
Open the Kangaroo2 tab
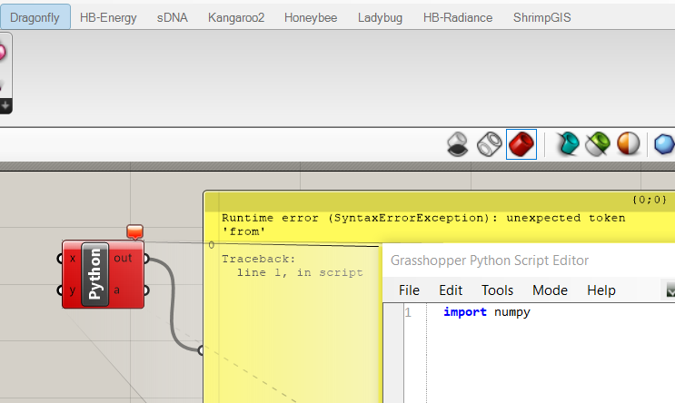(x=236, y=17)
